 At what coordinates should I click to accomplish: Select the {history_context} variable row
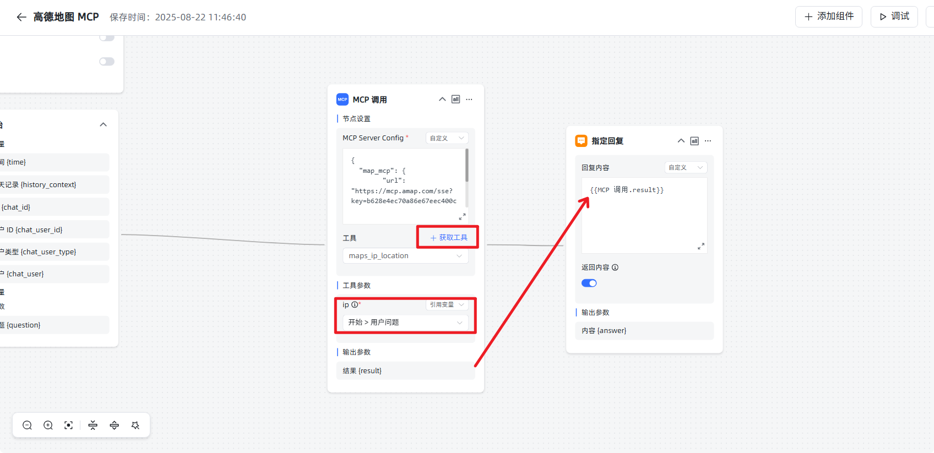coord(54,185)
